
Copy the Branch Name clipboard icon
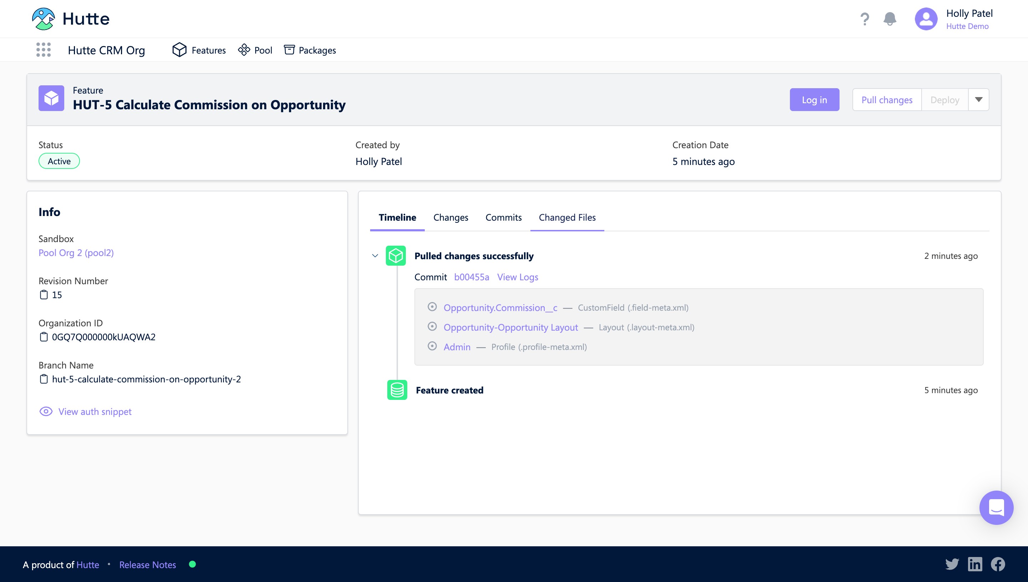44,379
